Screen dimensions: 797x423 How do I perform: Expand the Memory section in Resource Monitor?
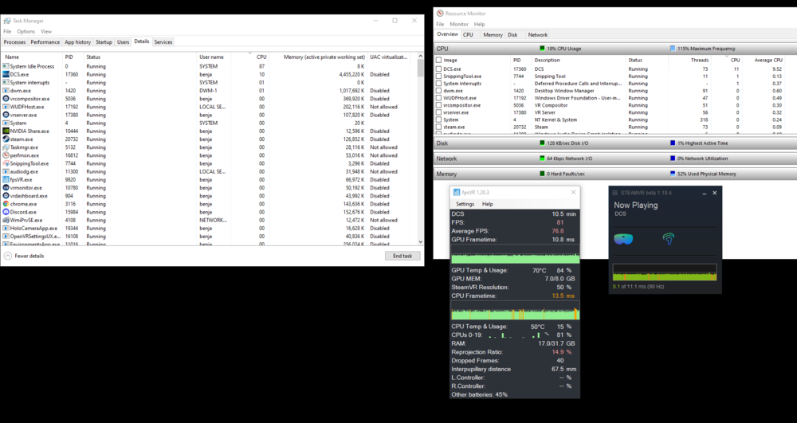pos(615,174)
